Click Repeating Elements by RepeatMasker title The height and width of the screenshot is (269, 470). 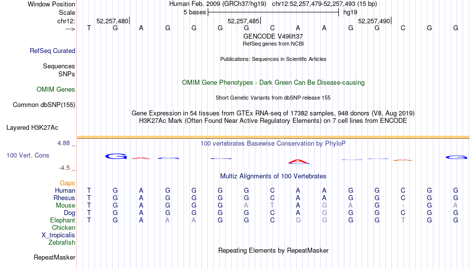273,250
